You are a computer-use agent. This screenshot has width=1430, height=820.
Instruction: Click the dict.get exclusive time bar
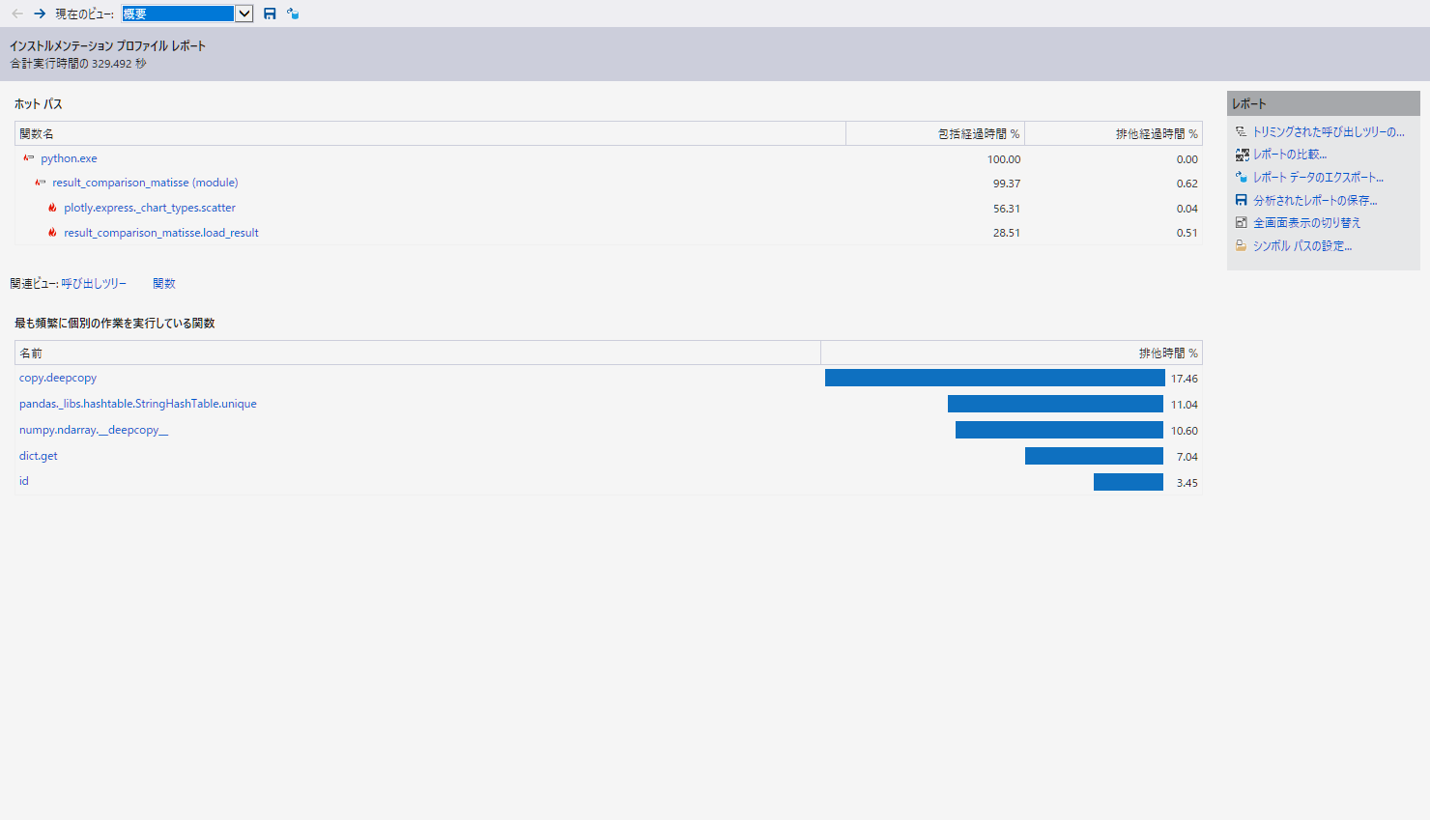pyautogui.click(x=1094, y=456)
